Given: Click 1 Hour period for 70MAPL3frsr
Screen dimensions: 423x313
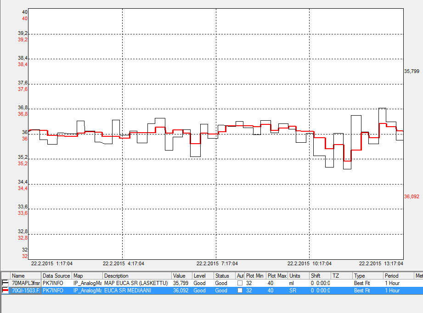Looking at the screenshot, I should click(x=392, y=283).
